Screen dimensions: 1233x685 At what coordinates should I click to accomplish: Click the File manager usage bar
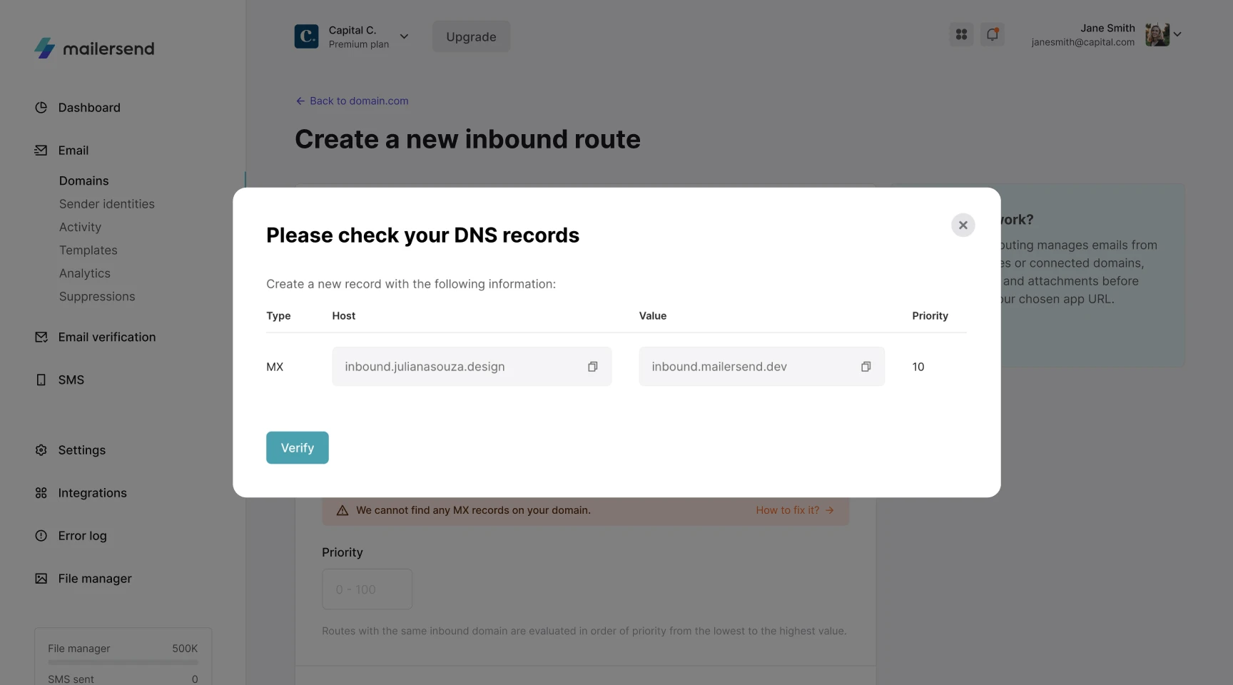click(x=123, y=662)
